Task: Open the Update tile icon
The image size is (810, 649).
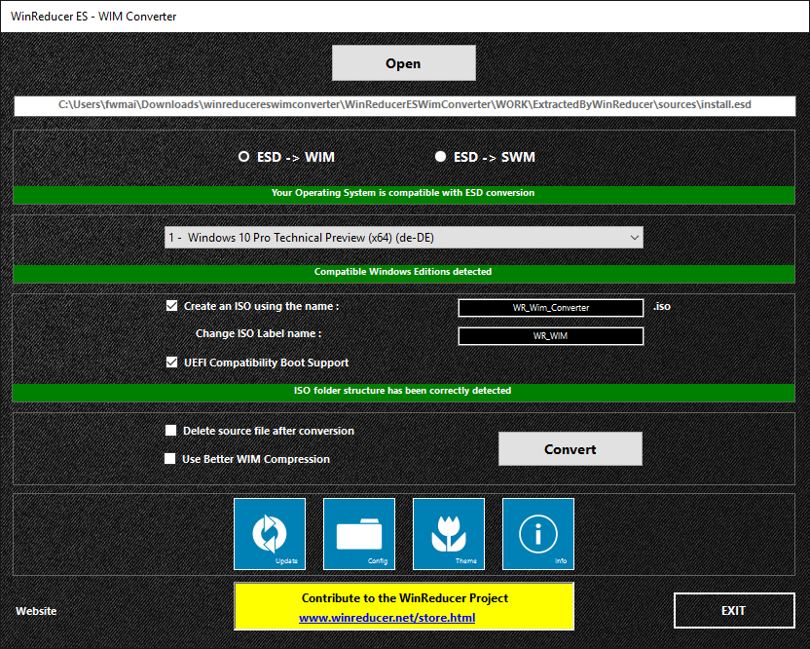Action: pos(270,534)
